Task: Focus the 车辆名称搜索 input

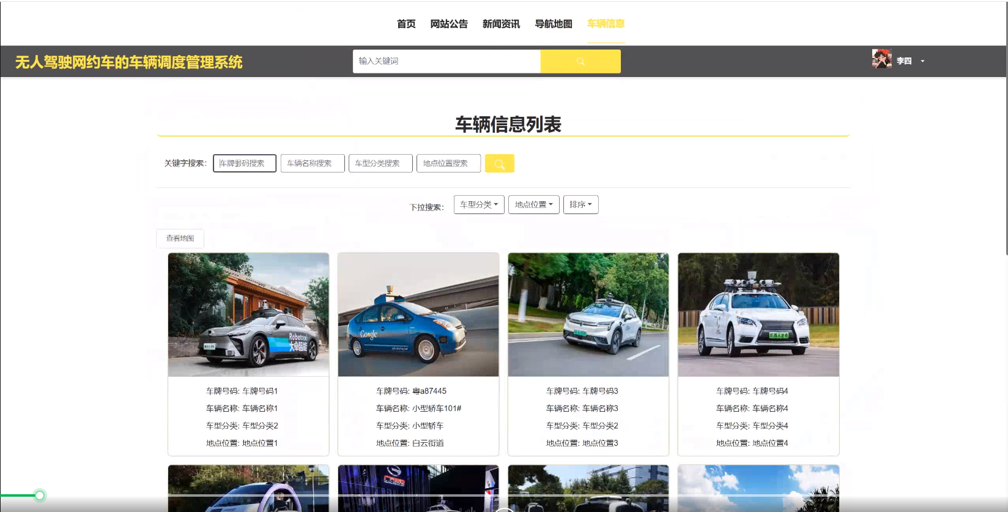Action: (x=313, y=163)
